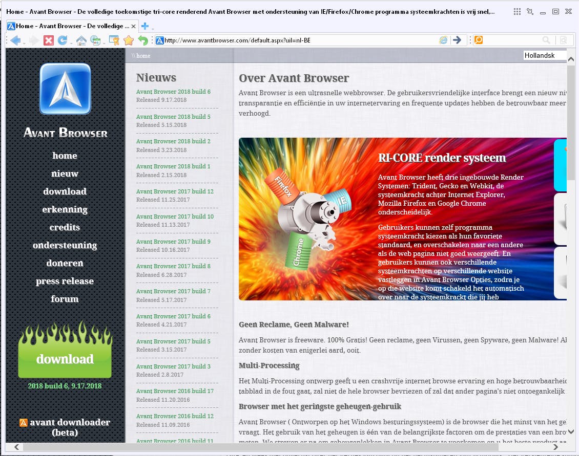Close the Home - Avant Browser tab

(x=133, y=26)
